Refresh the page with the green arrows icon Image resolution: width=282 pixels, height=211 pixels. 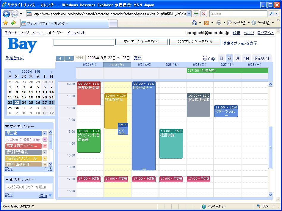click(x=196, y=14)
